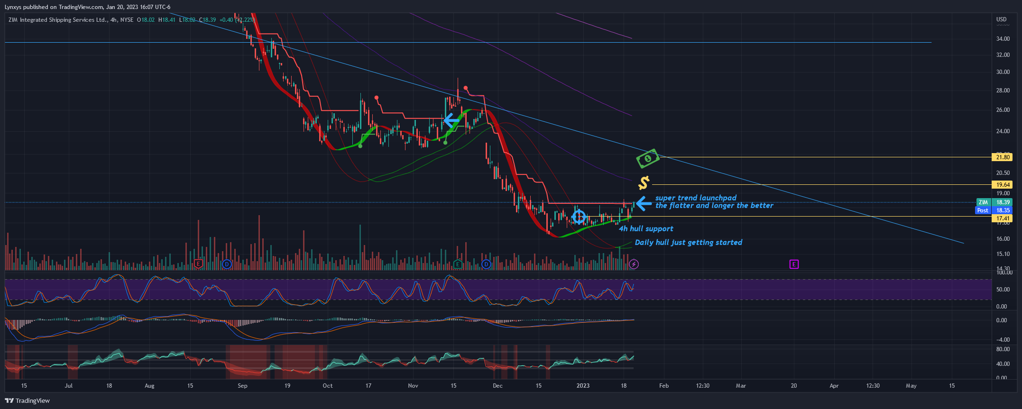Click the Lynxys published on TradingView.com line
Image resolution: width=1022 pixels, height=409 pixels.
(88, 7)
